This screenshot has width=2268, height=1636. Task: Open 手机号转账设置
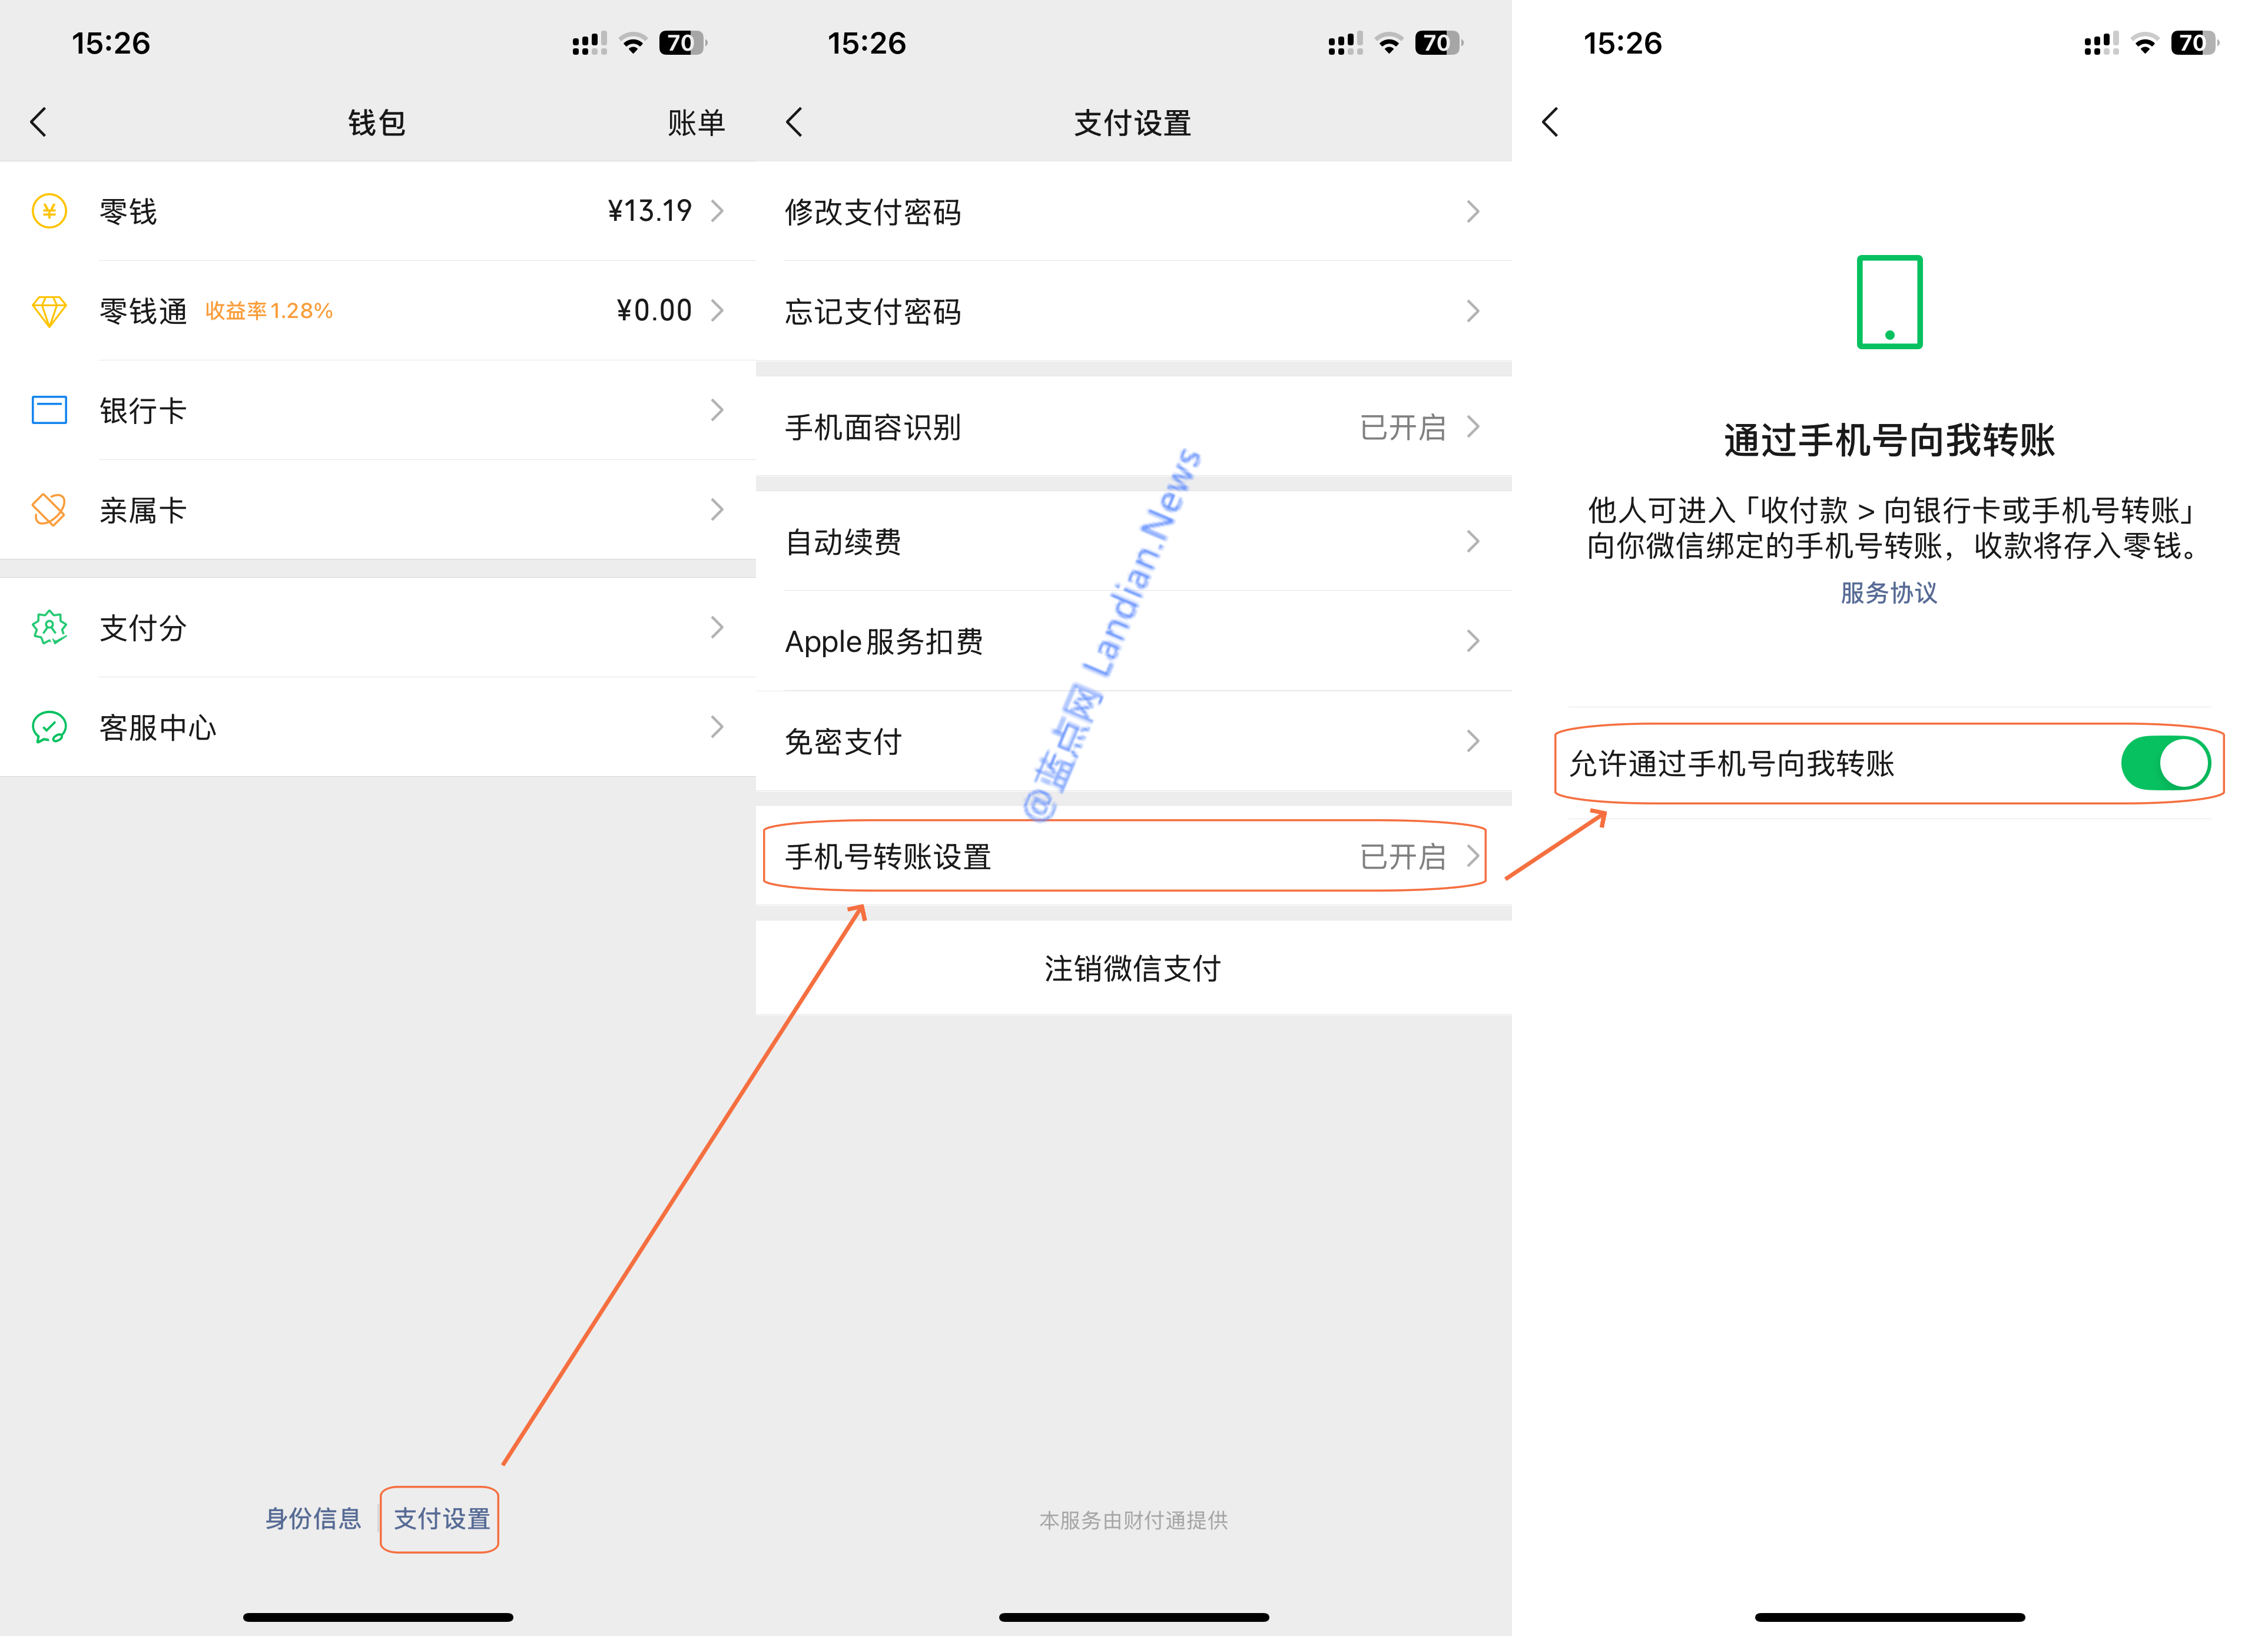[1134, 857]
